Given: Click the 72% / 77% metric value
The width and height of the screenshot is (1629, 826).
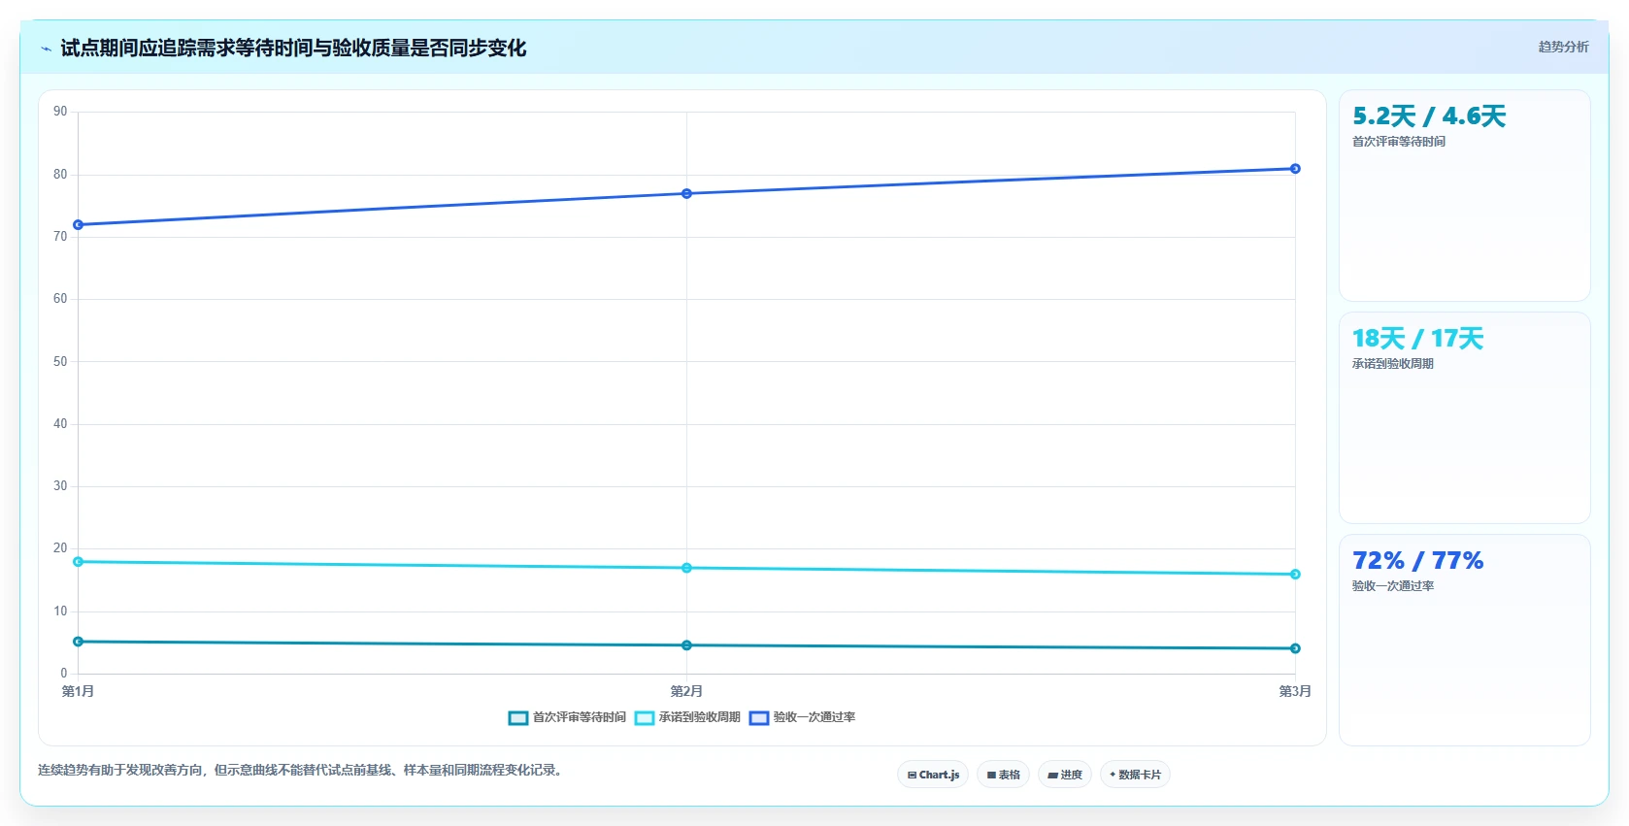Looking at the screenshot, I should pos(1417,561).
